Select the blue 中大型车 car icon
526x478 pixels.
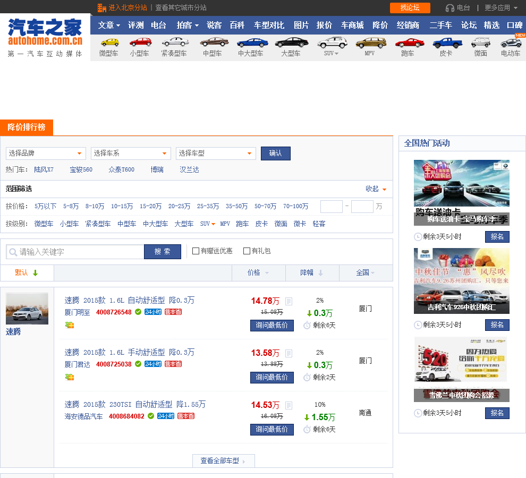[252, 42]
